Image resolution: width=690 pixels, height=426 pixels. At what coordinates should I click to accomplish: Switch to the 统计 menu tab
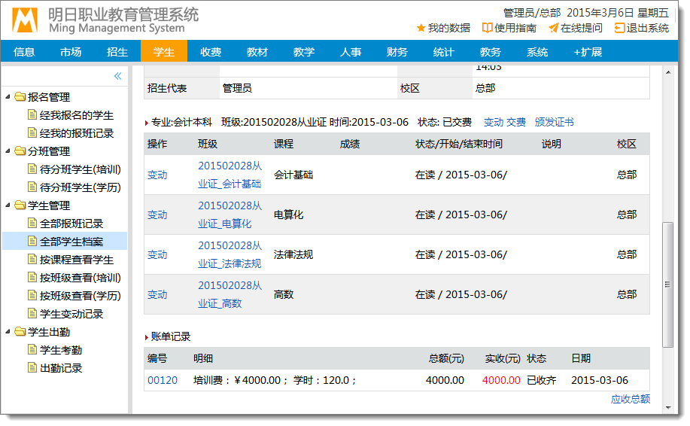(x=444, y=52)
